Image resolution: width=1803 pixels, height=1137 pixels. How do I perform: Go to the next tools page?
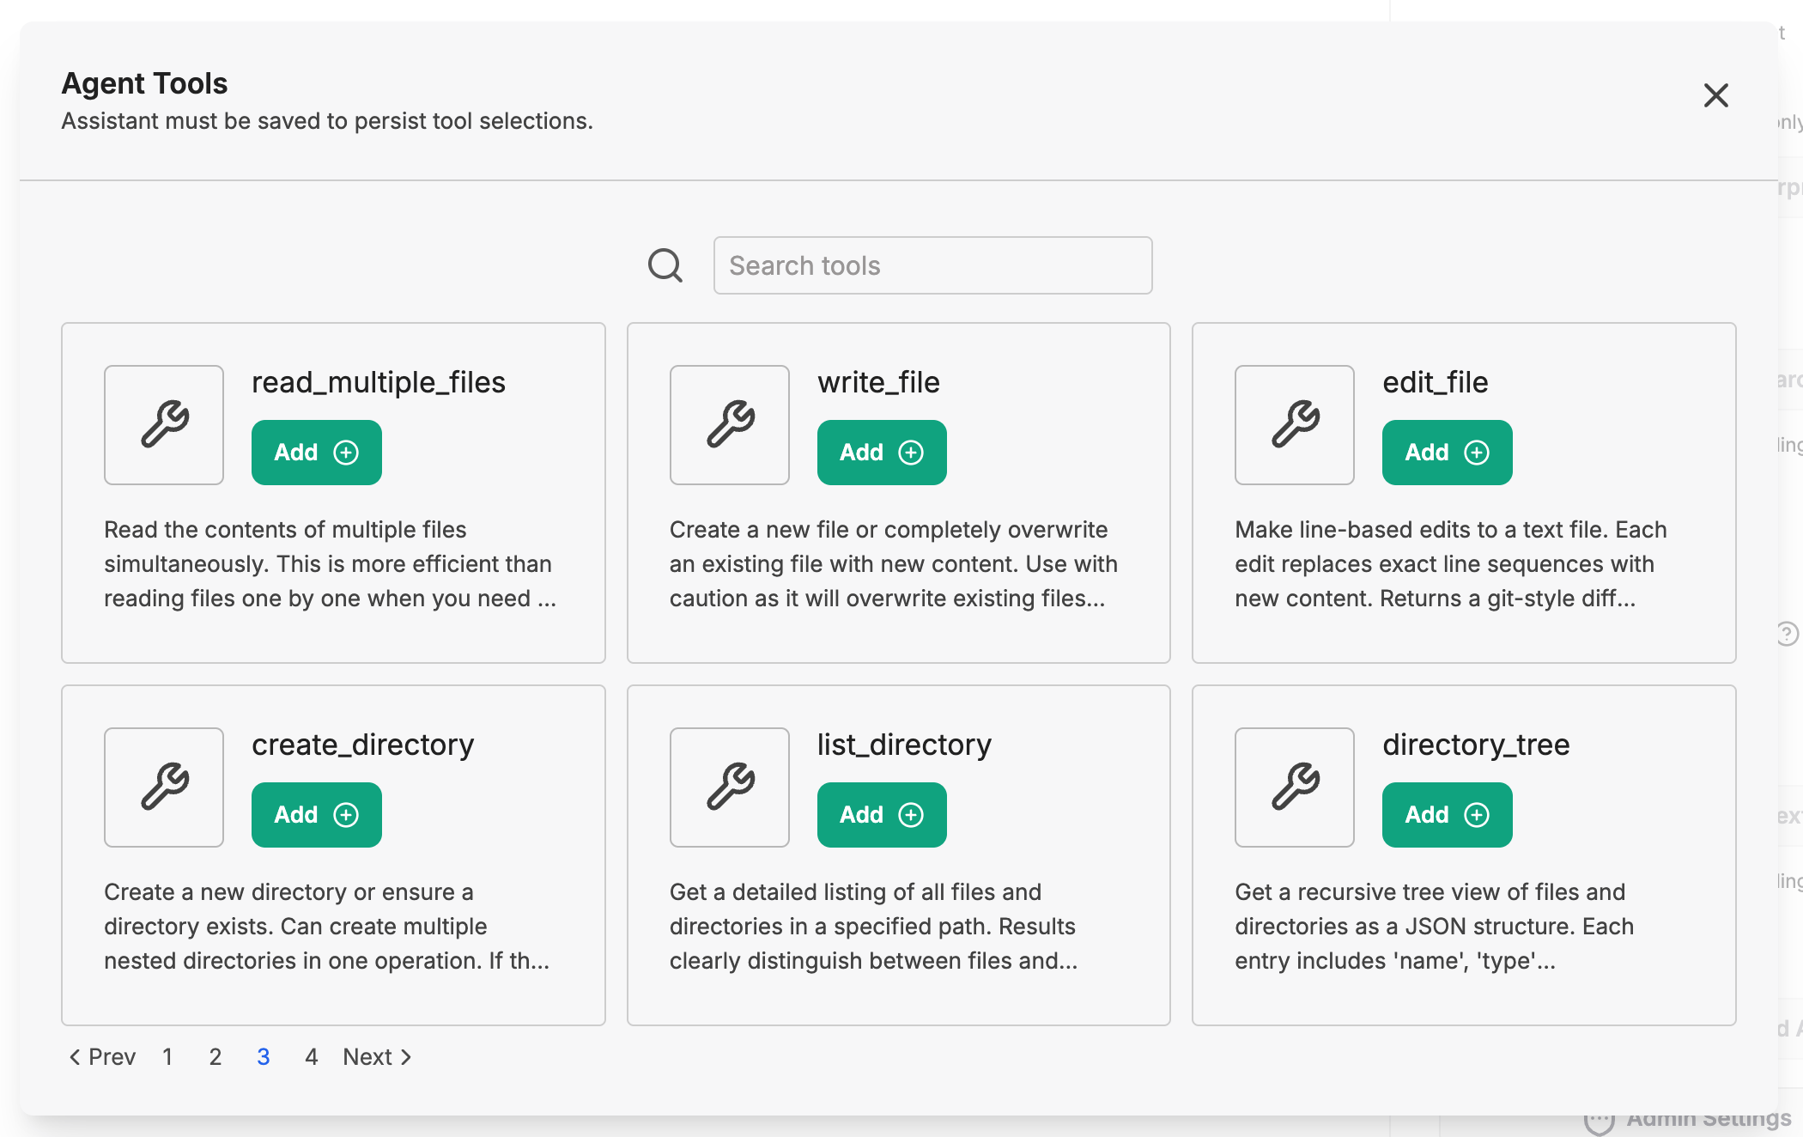coord(378,1057)
